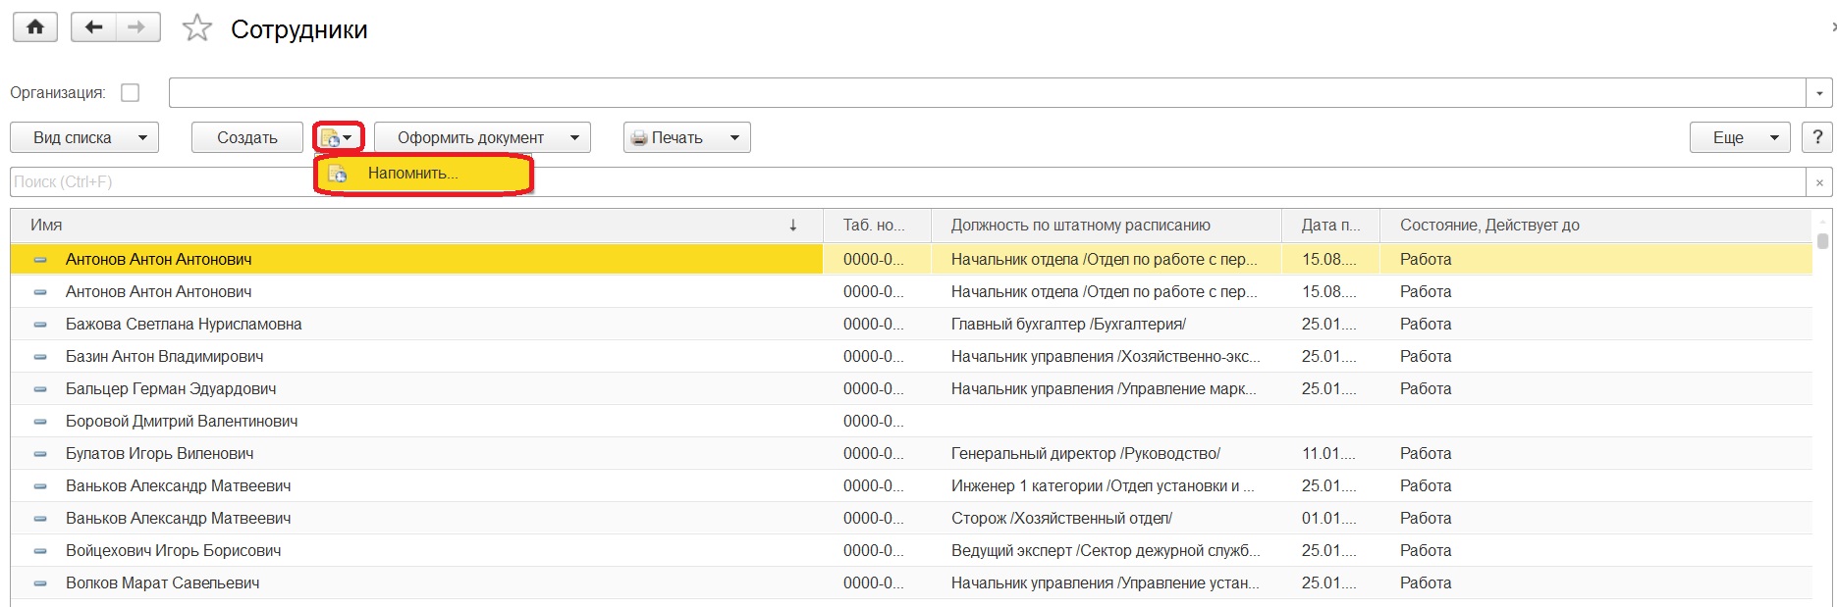This screenshot has height=607, width=1837.
Task: Click Ведущий эксперт /Сектор дежурной служб... cell
Action: pos(1107,550)
